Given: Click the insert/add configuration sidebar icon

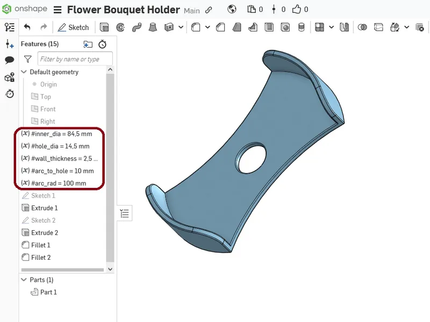Looking at the screenshot, I should coord(10,44).
